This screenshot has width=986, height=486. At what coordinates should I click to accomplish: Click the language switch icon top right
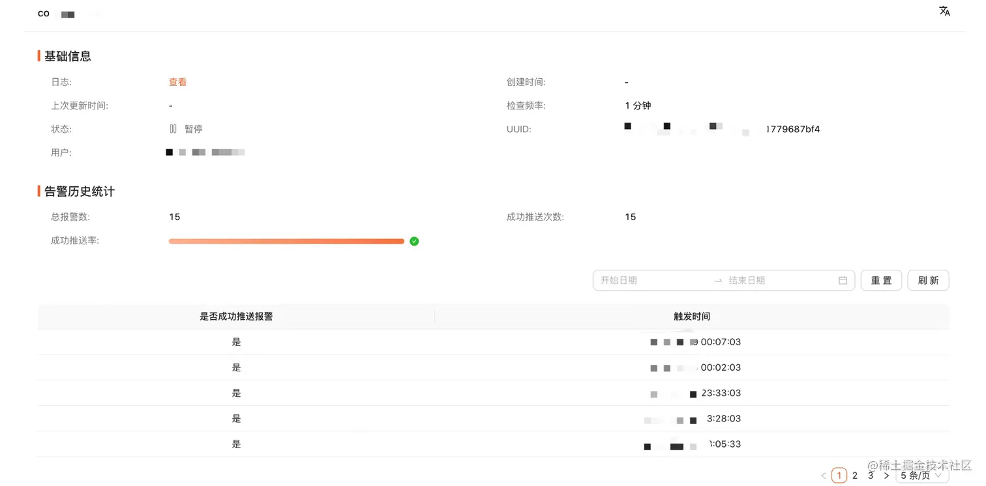click(x=944, y=11)
